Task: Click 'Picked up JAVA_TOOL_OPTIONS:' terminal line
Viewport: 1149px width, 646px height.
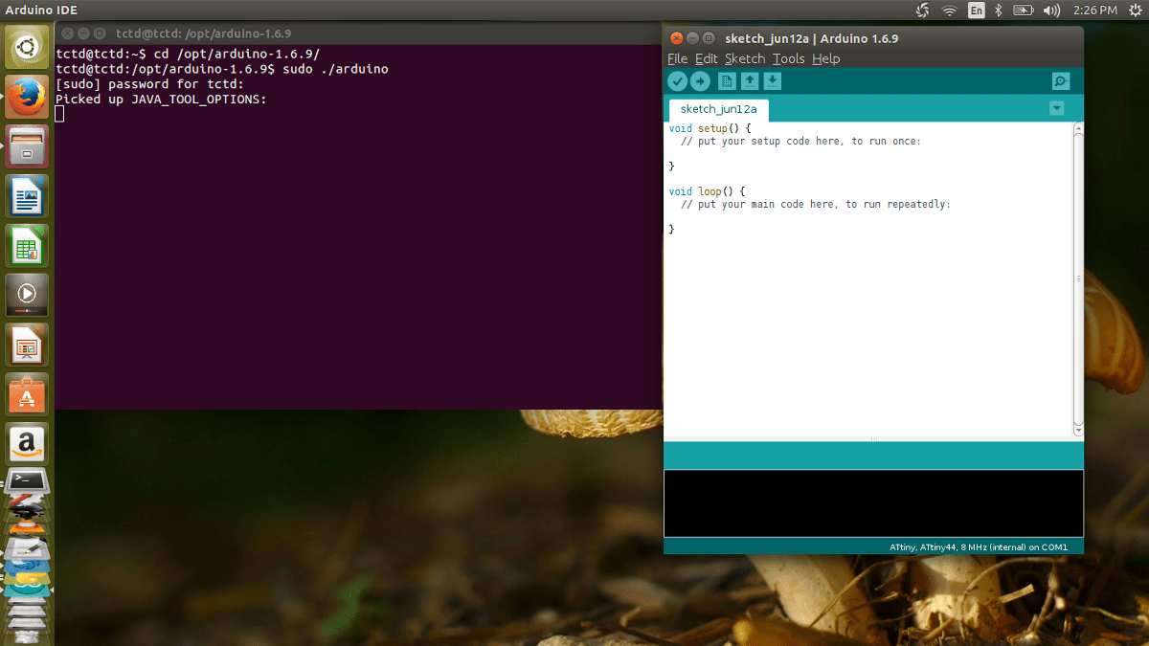Action: (x=161, y=99)
